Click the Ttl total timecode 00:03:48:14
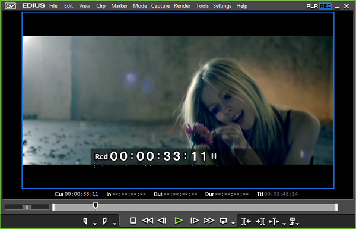 (x=277, y=194)
